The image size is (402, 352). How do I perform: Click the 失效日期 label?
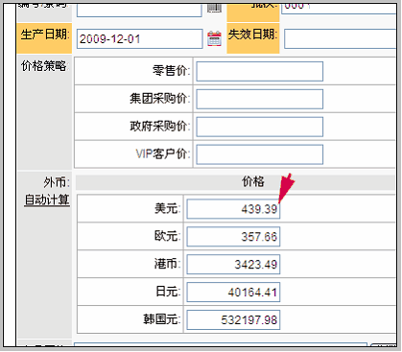252,35
